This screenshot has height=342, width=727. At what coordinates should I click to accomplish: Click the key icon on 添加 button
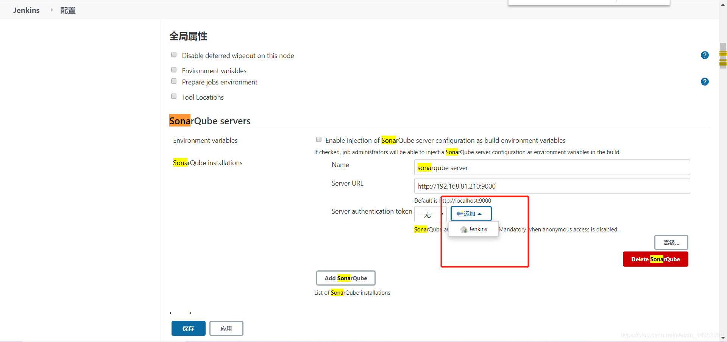[x=460, y=214]
